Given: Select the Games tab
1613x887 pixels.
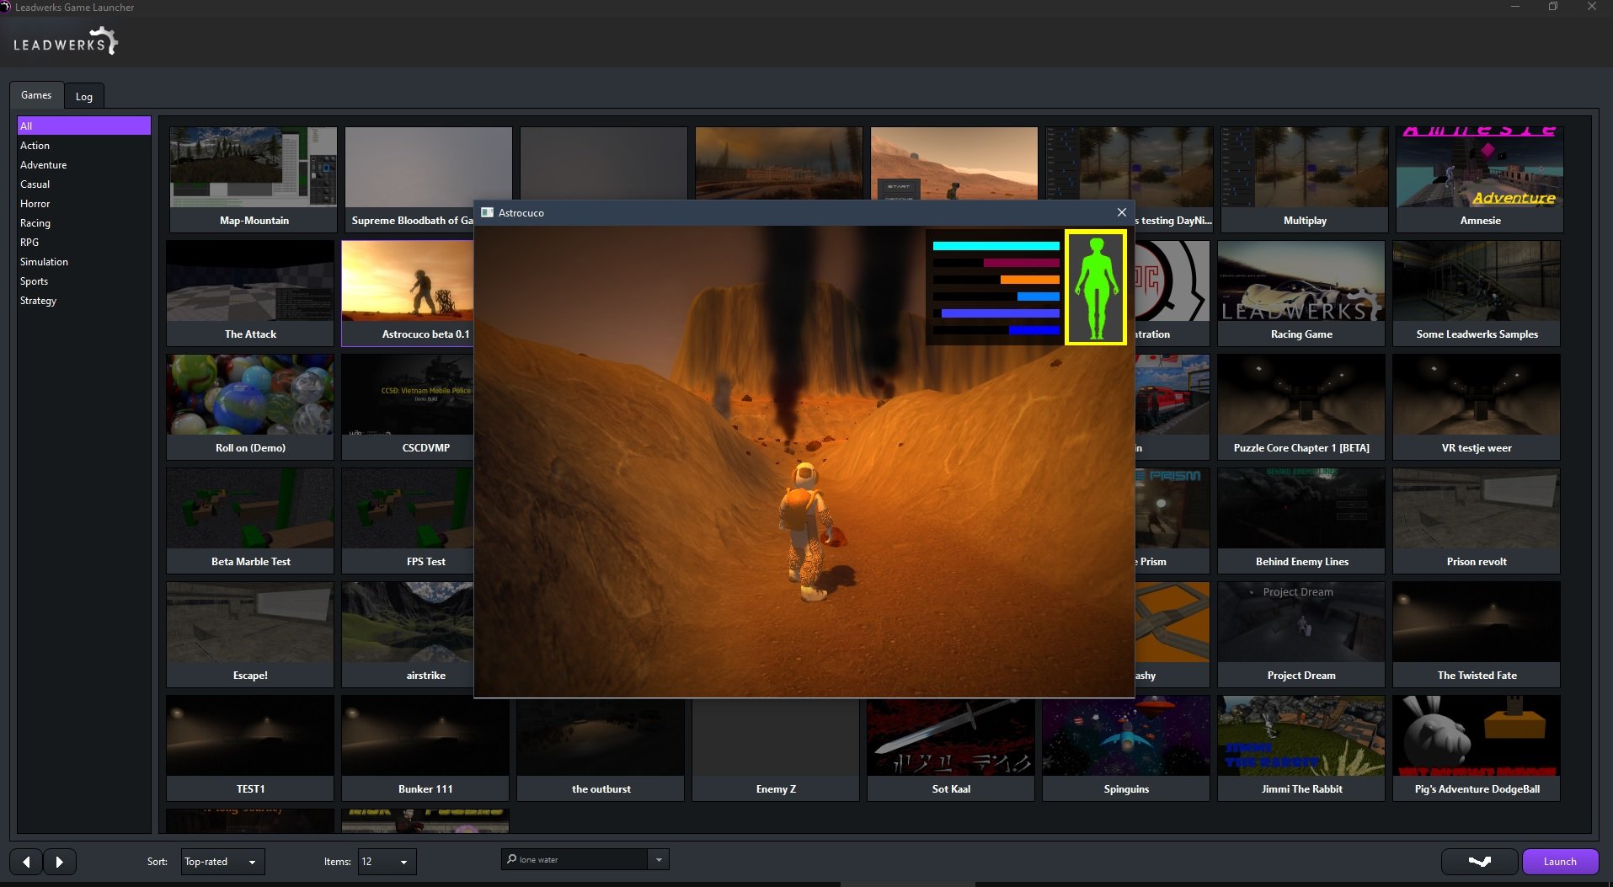Looking at the screenshot, I should 36,95.
